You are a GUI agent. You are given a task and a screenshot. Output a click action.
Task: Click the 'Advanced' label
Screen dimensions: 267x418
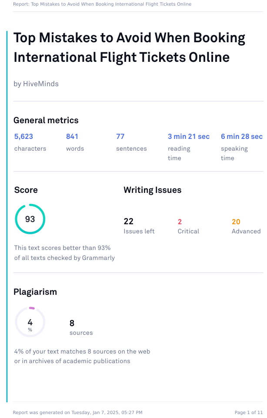[x=246, y=231]
